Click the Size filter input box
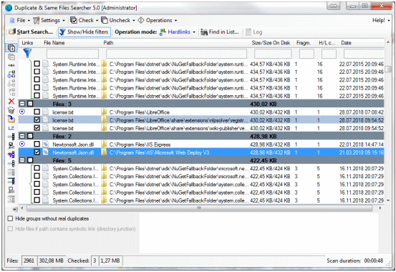Viewport: 396px width, 272px height. coord(273,54)
